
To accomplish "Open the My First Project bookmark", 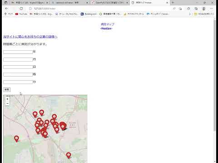I will [x=67, y=14].
